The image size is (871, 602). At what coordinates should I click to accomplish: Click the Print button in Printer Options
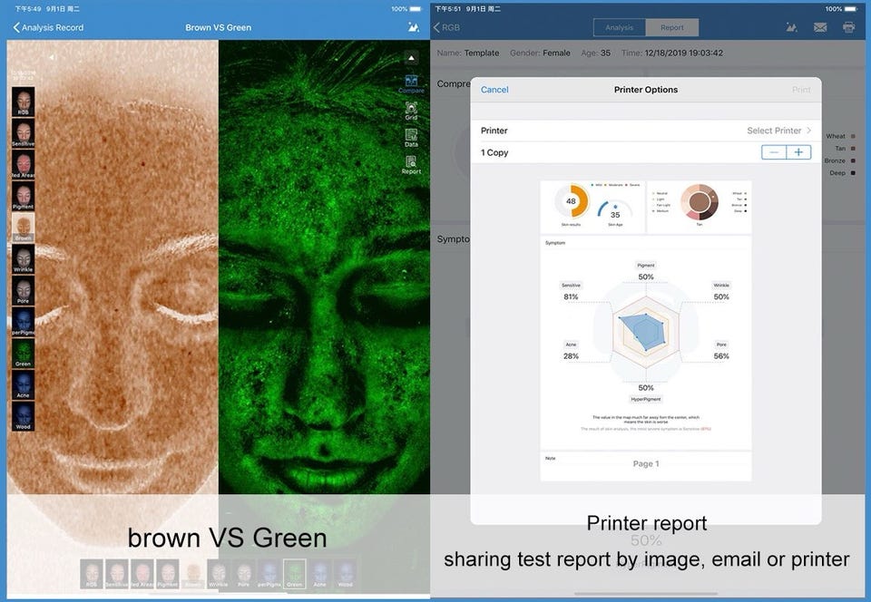(801, 90)
